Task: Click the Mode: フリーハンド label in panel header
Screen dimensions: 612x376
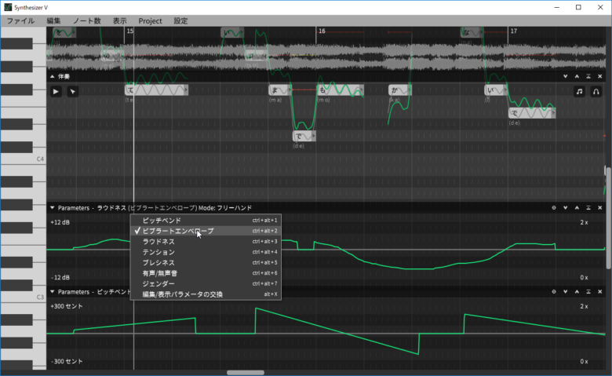Action: click(225, 208)
